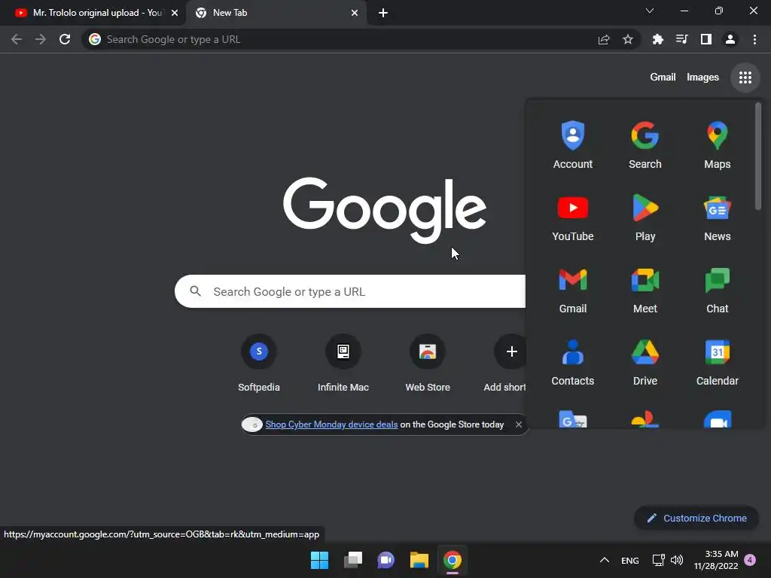Image resolution: width=771 pixels, height=578 pixels.
Task: Close the New Tab tab
Action: (x=355, y=13)
